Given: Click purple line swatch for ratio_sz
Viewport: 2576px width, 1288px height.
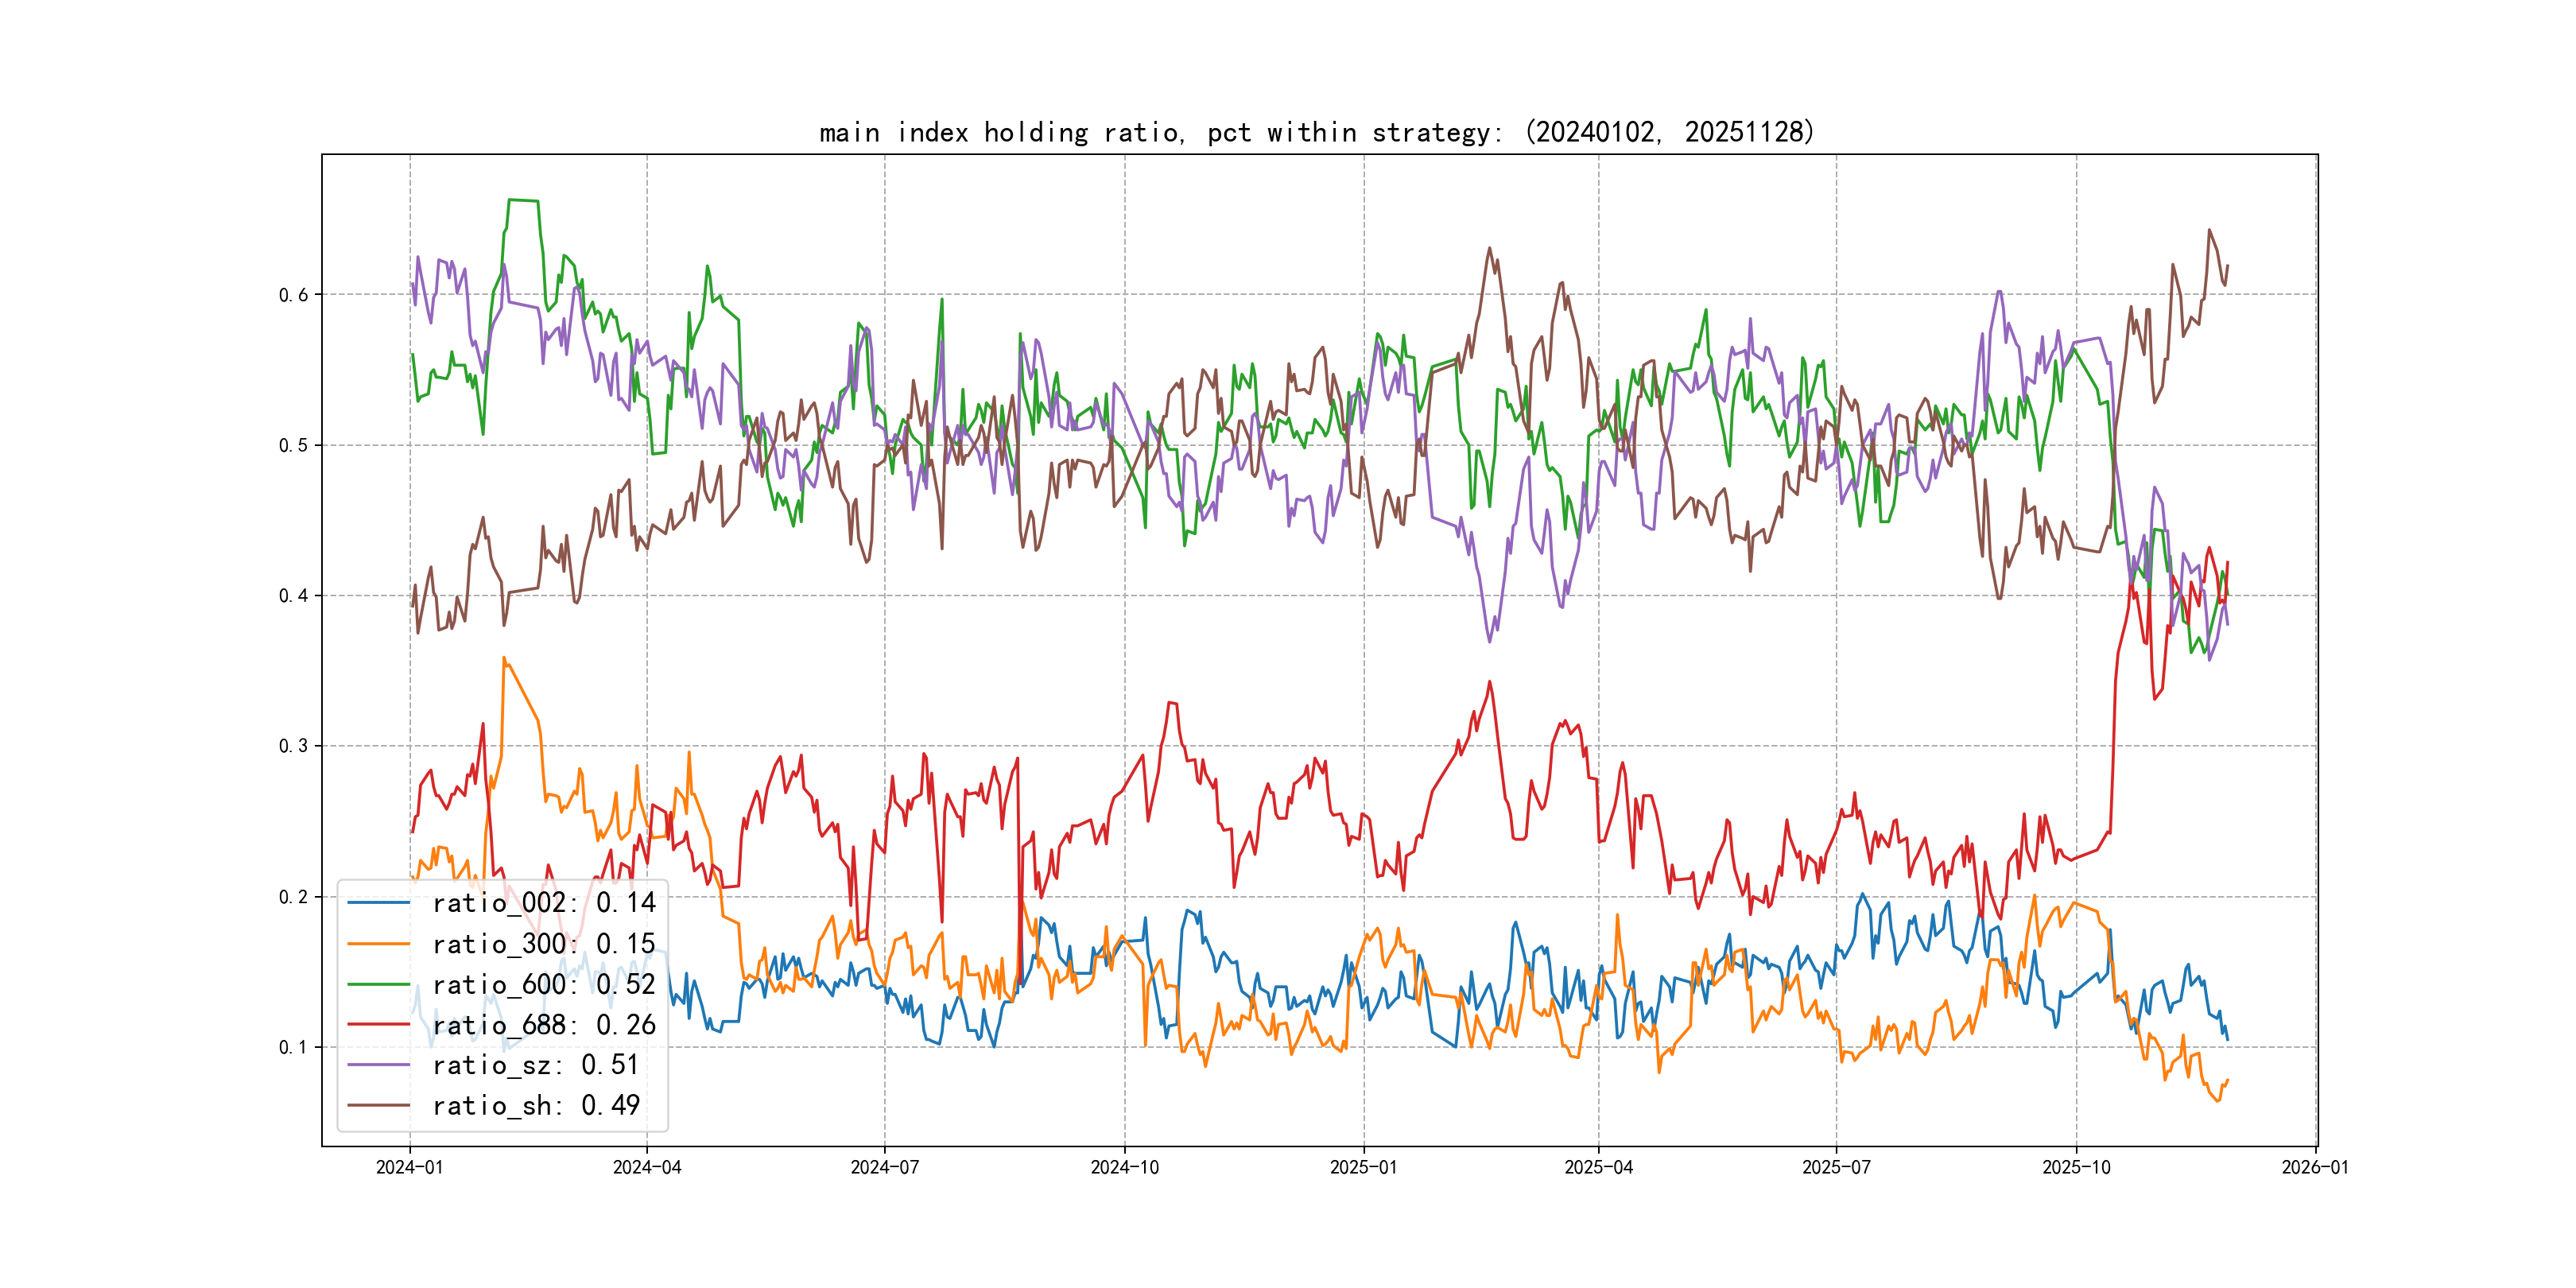Looking at the screenshot, I should 378,1065.
